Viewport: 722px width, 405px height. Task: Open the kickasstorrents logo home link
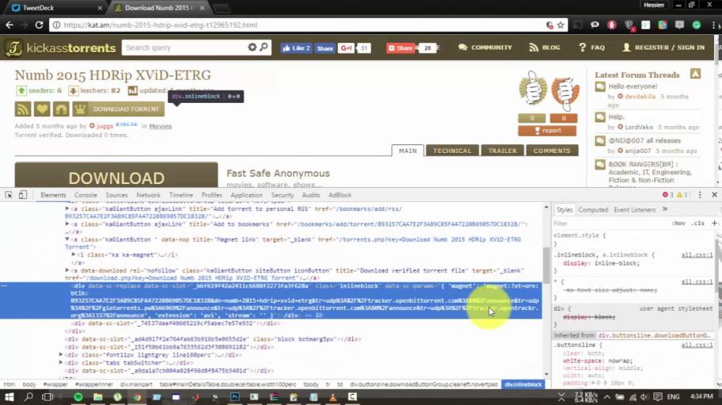coord(60,48)
